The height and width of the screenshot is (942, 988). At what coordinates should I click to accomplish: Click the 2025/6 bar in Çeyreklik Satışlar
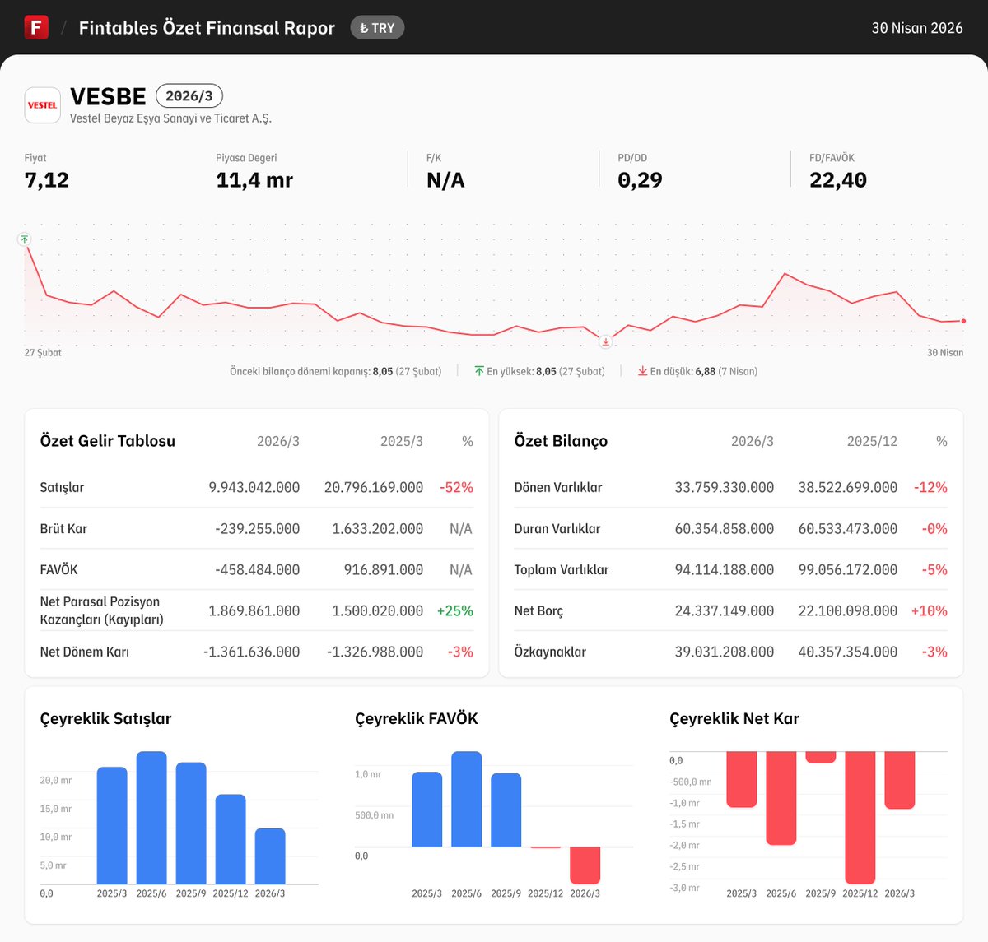tap(151, 818)
